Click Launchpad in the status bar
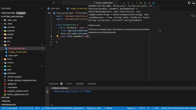The image size is (196, 110). click(x=12, y=108)
